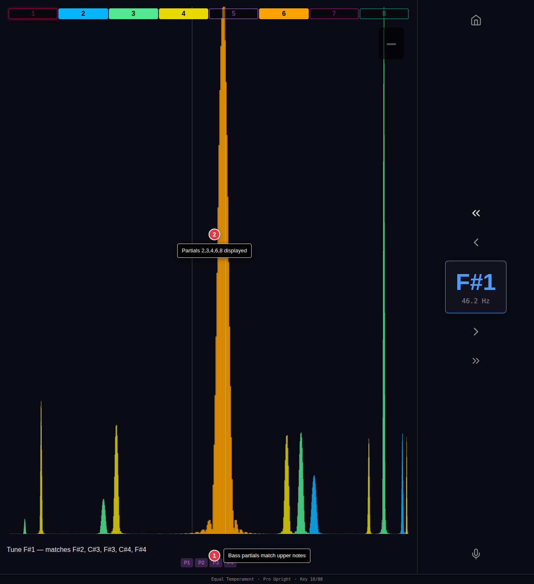This screenshot has width=534, height=584.
Task: Advance to the next note
Action: click(476, 332)
